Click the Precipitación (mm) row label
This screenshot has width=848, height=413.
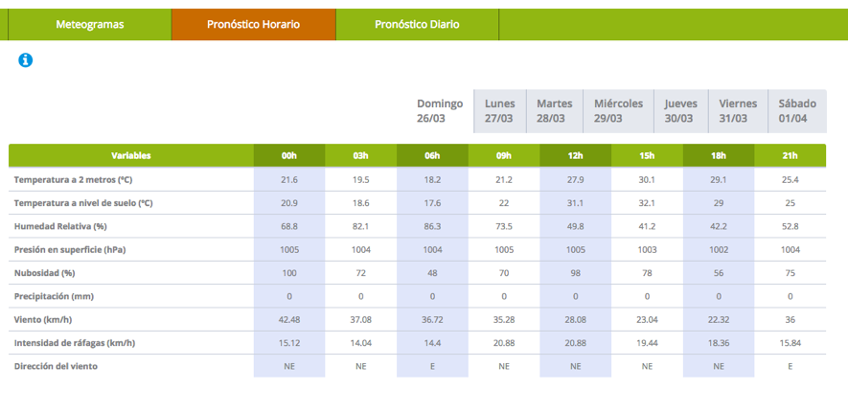click(x=53, y=296)
